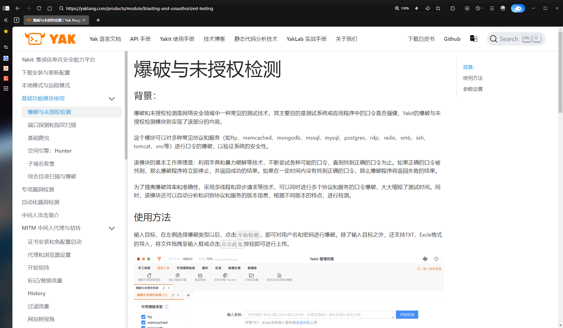Expand the history dropdown arrow
Viewport: 563px width, 328px height.
tap(482, 8)
